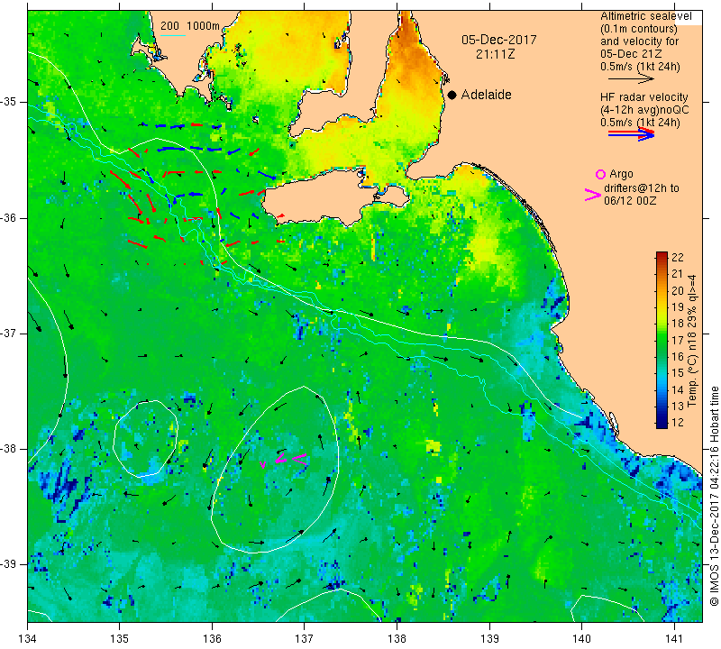Click the (0.1m contours) legend line
This screenshot has width=721, height=649.
pos(639,29)
